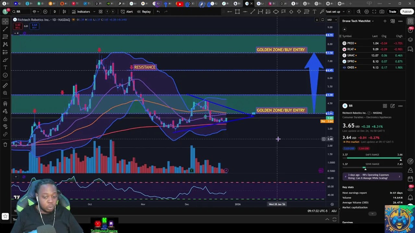This screenshot has width=415, height=233.
Task: Collapse the indicator legend showing 4
Action: click(x=16, y=33)
